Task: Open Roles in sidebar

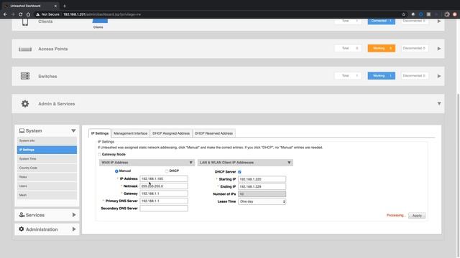Action: pos(47,177)
